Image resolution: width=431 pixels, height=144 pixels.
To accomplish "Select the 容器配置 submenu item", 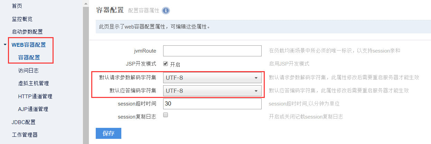I will (x=29, y=57).
